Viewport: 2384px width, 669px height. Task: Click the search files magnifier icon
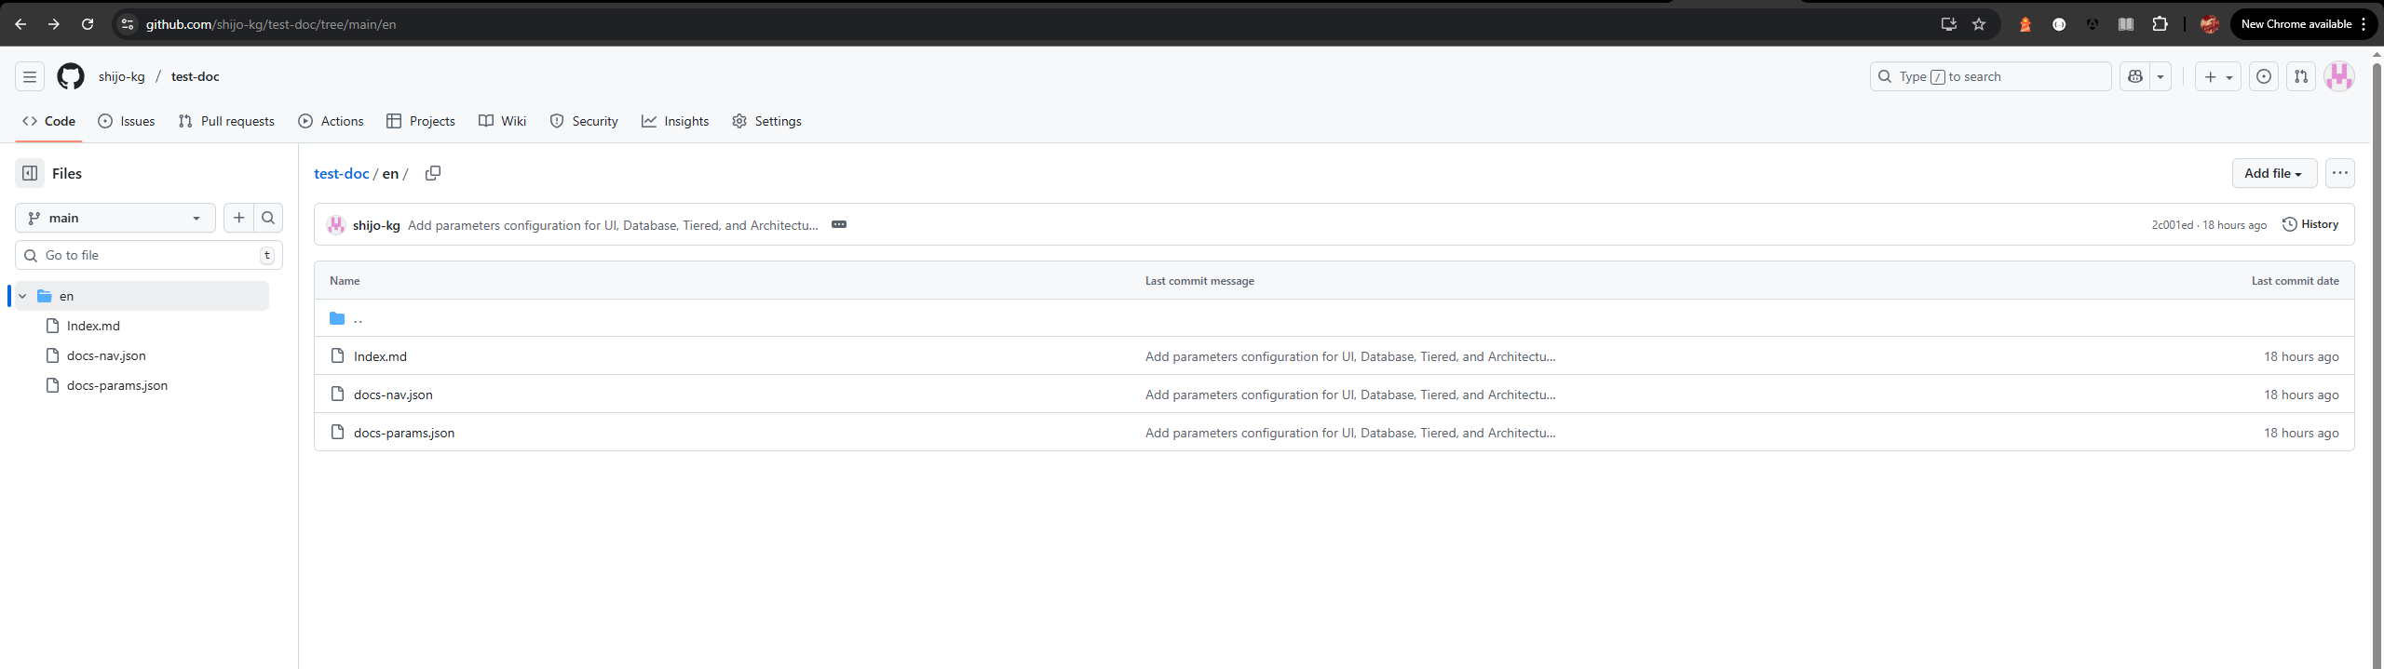[268, 218]
